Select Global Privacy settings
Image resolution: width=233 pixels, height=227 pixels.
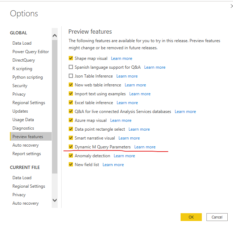[x=19, y=94]
